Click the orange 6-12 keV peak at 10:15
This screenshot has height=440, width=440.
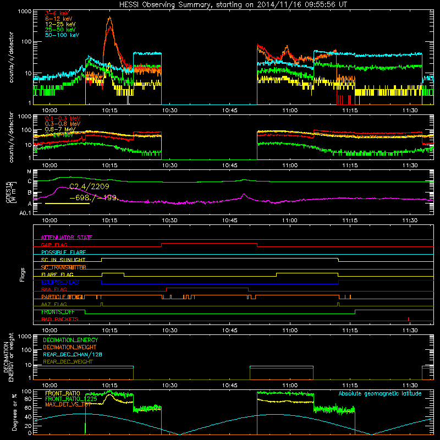[x=109, y=18]
